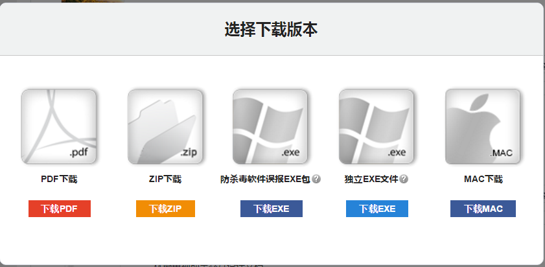Click the .exe icon above 独立EXE文件
This screenshot has width=545, height=267.
(377, 126)
